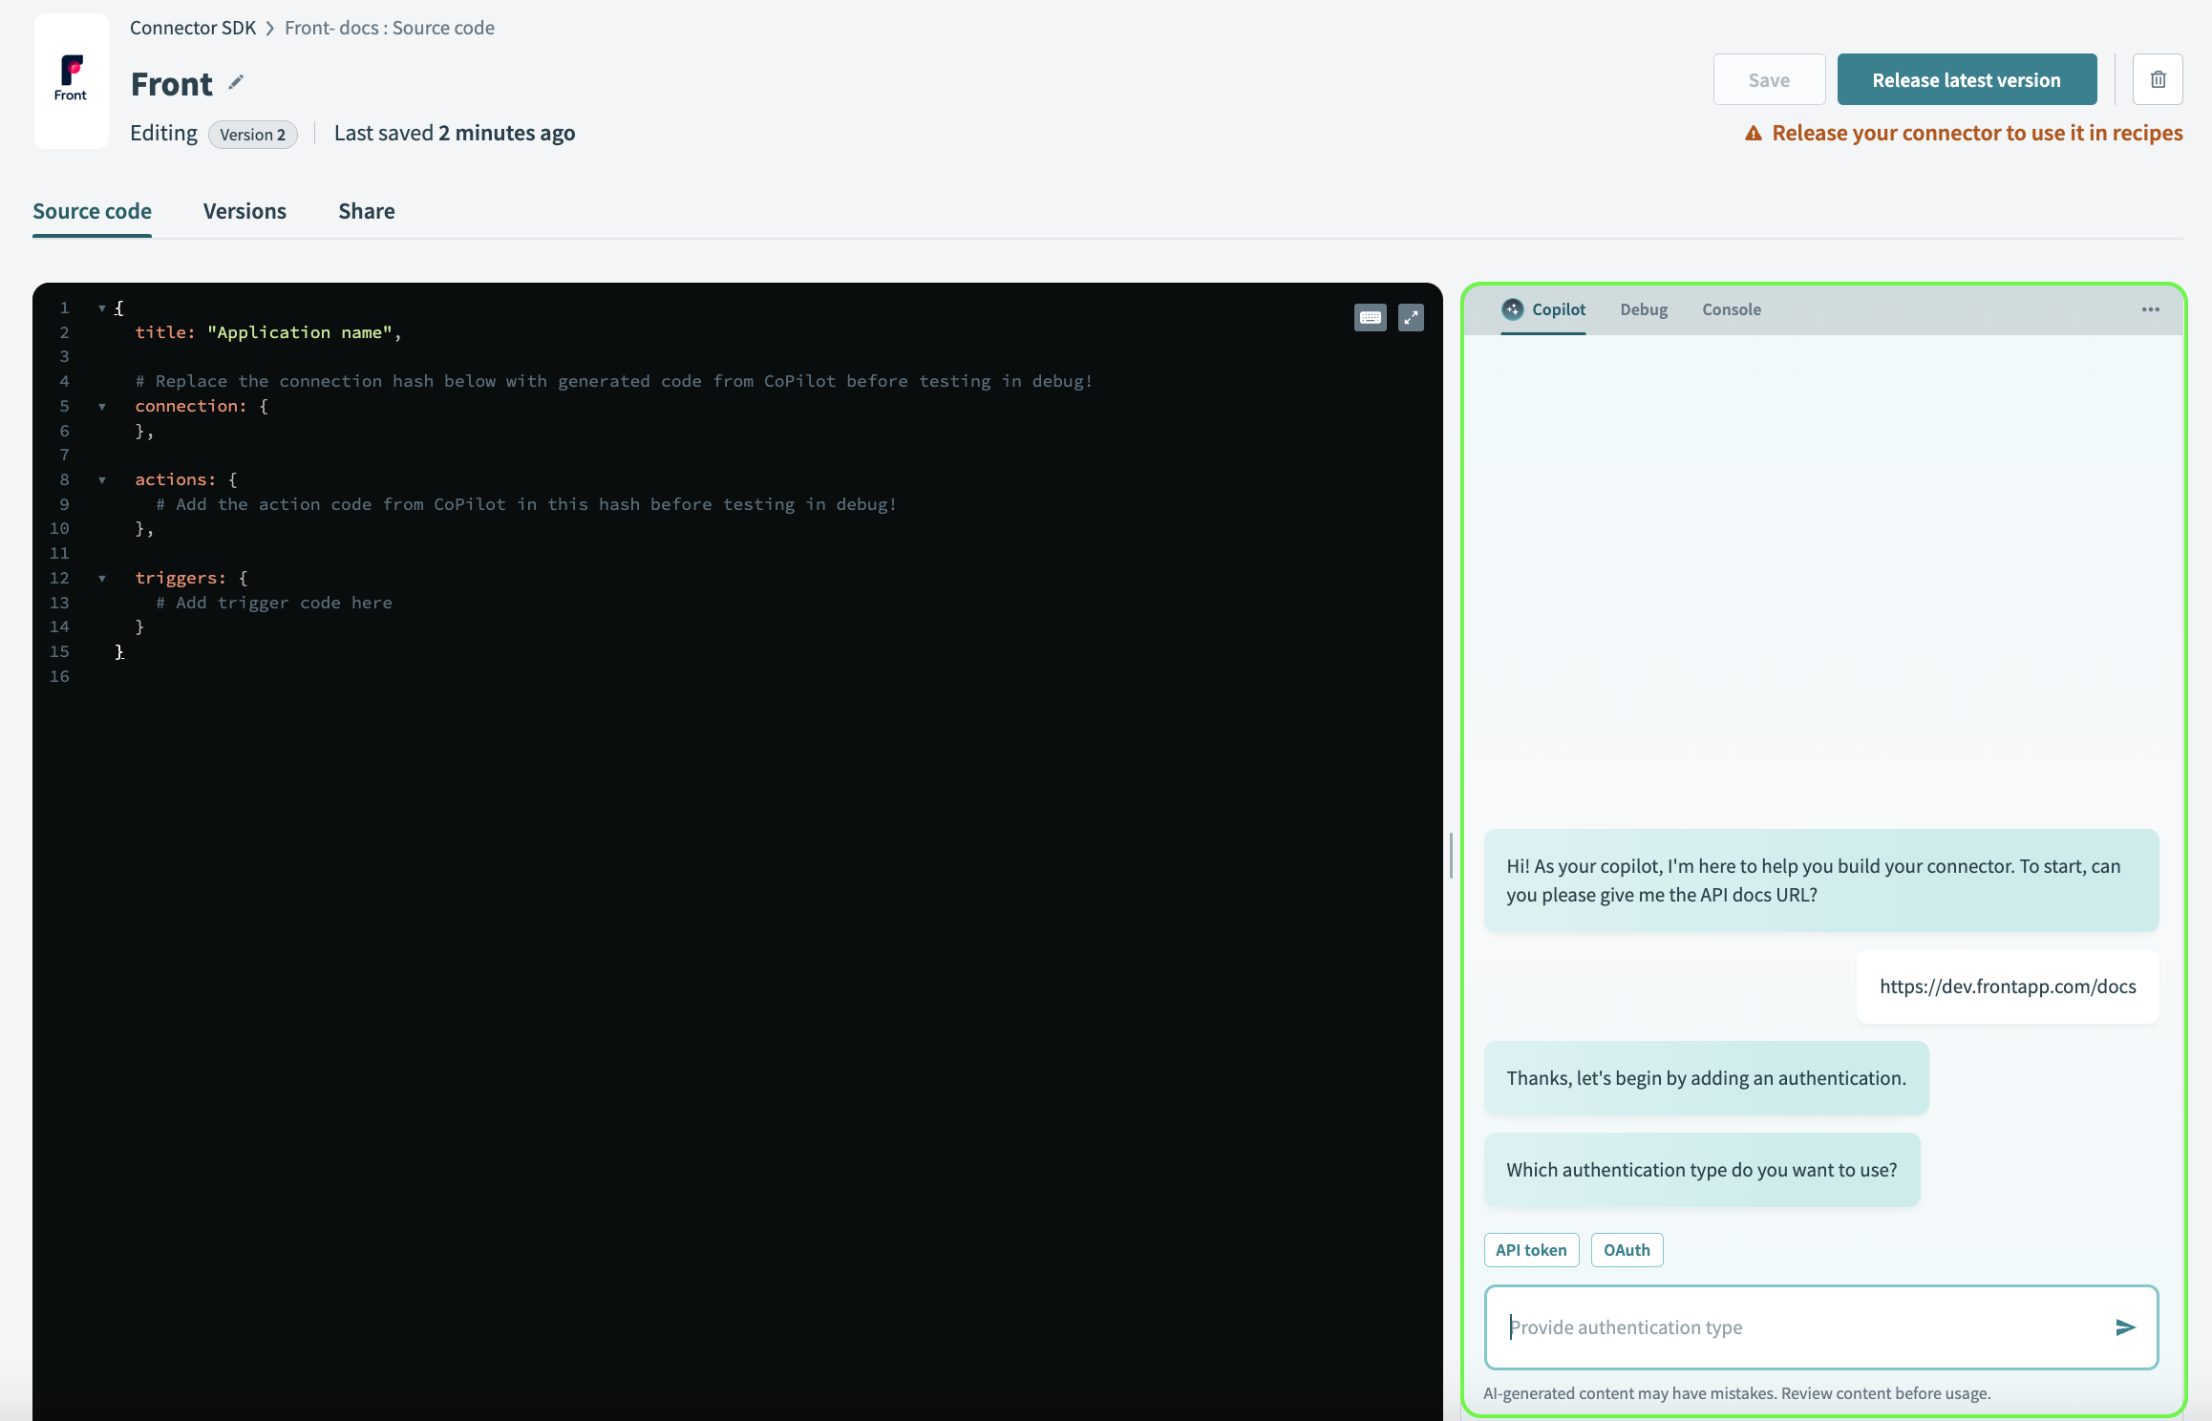This screenshot has height=1421, width=2212.
Task: Expand the code editor to fullscreen
Action: (x=1412, y=317)
